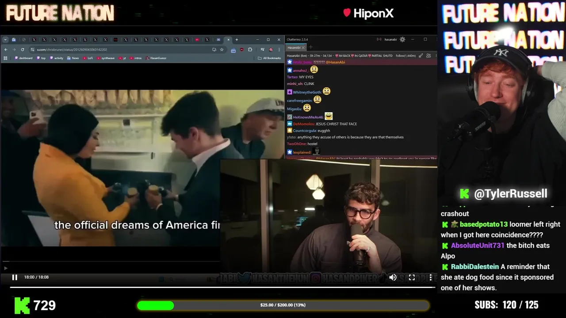Switch to the first browser tab

(14, 40)
